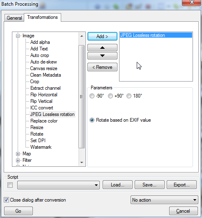Image resolution: width=202 pixels, height=218 pixels.
Task: Collapse the Image tree node
Action: pos(18,36)
